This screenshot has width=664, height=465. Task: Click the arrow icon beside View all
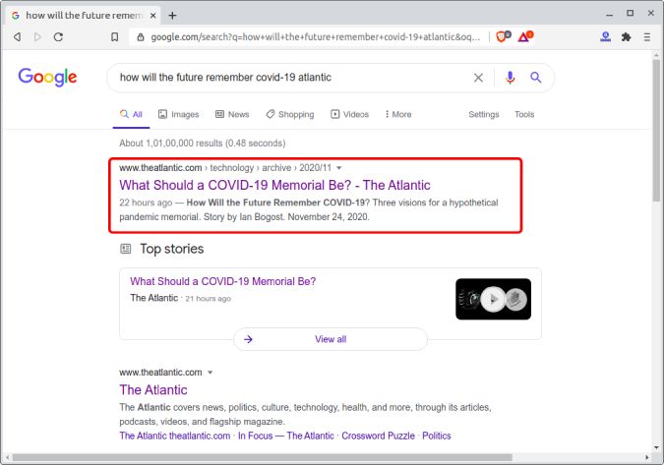(x=248, y=339)
